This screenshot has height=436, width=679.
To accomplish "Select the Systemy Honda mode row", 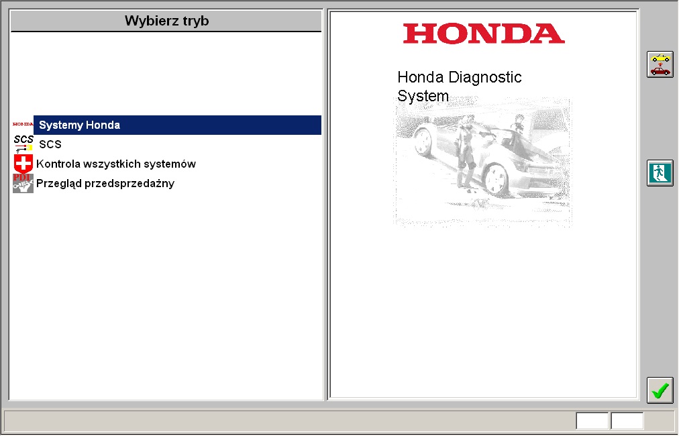I will tap(177, 125).
